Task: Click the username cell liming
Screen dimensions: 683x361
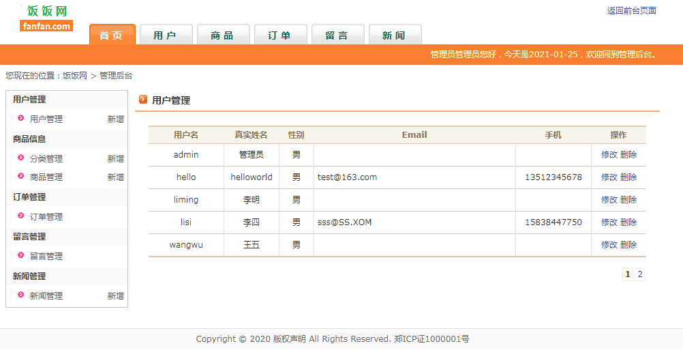Action: click(186, 200)
